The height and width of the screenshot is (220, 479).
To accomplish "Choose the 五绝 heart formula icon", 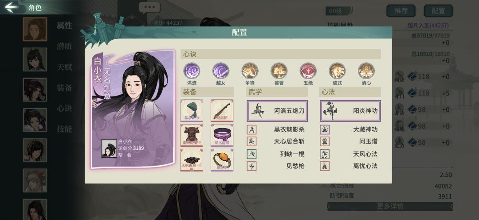I will pyautogui.click(x=308, y=71).
